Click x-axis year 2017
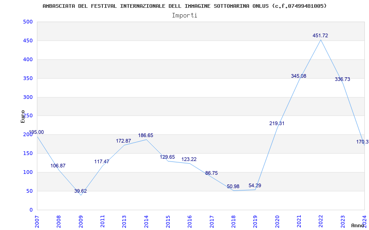369x230 pixels. point(212,222)
